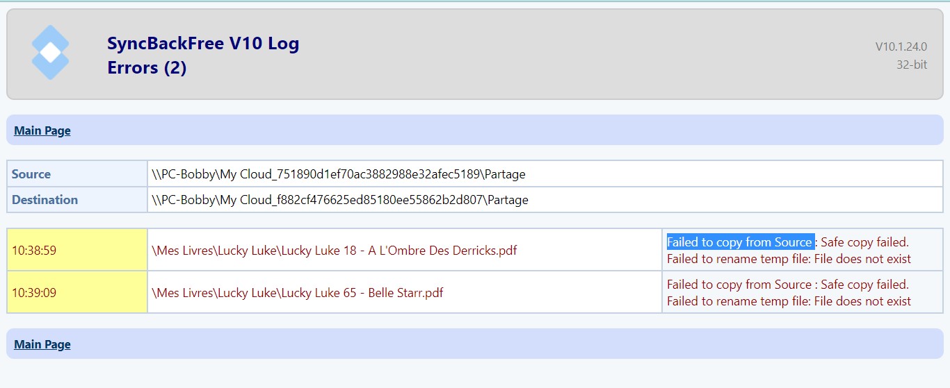Click the Lucky Luke 65 Belle Starr file path

tap(297, 293)
